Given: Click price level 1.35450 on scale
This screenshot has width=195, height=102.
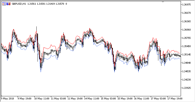Looking at the screenshot, I should [186, 46].
